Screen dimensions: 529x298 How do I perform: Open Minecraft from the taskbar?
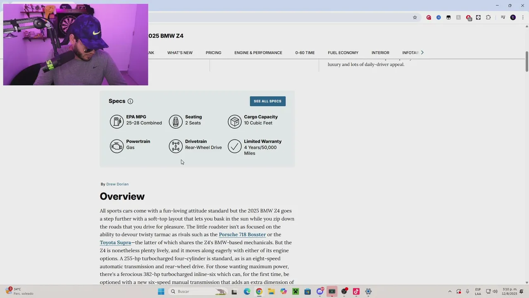[x=295, y=291]
